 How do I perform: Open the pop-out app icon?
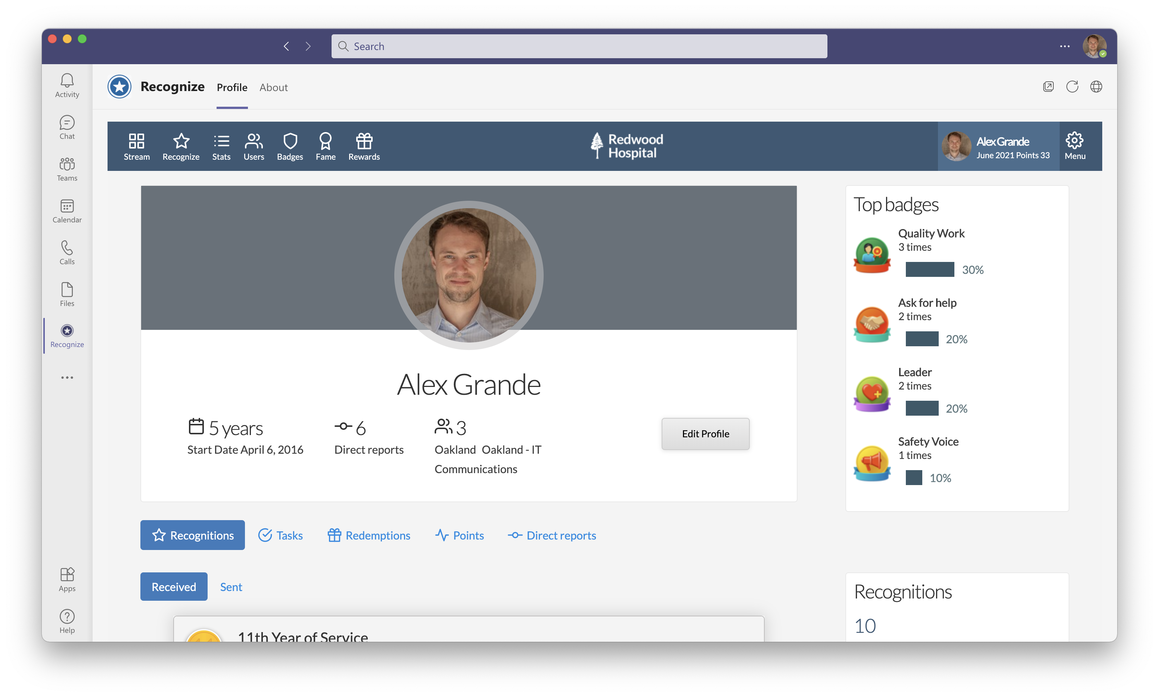click(x=1048, y=87)
